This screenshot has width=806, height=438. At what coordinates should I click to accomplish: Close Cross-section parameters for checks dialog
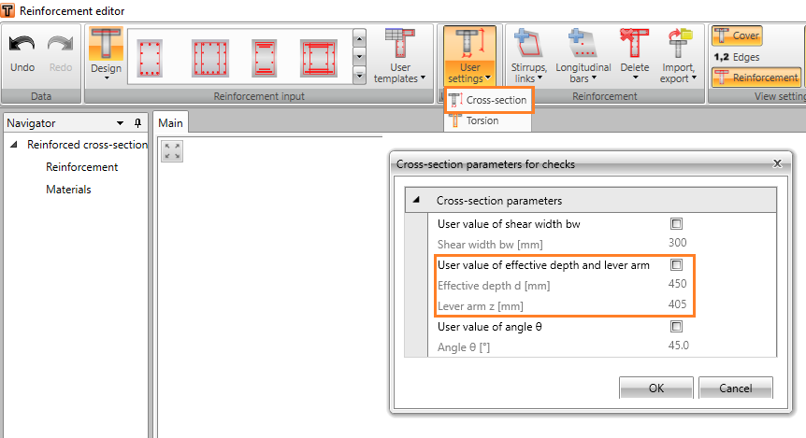(x=777, y=163)
